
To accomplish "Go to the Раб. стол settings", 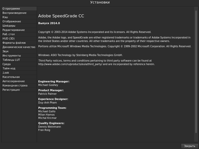I will coord(9,34).
